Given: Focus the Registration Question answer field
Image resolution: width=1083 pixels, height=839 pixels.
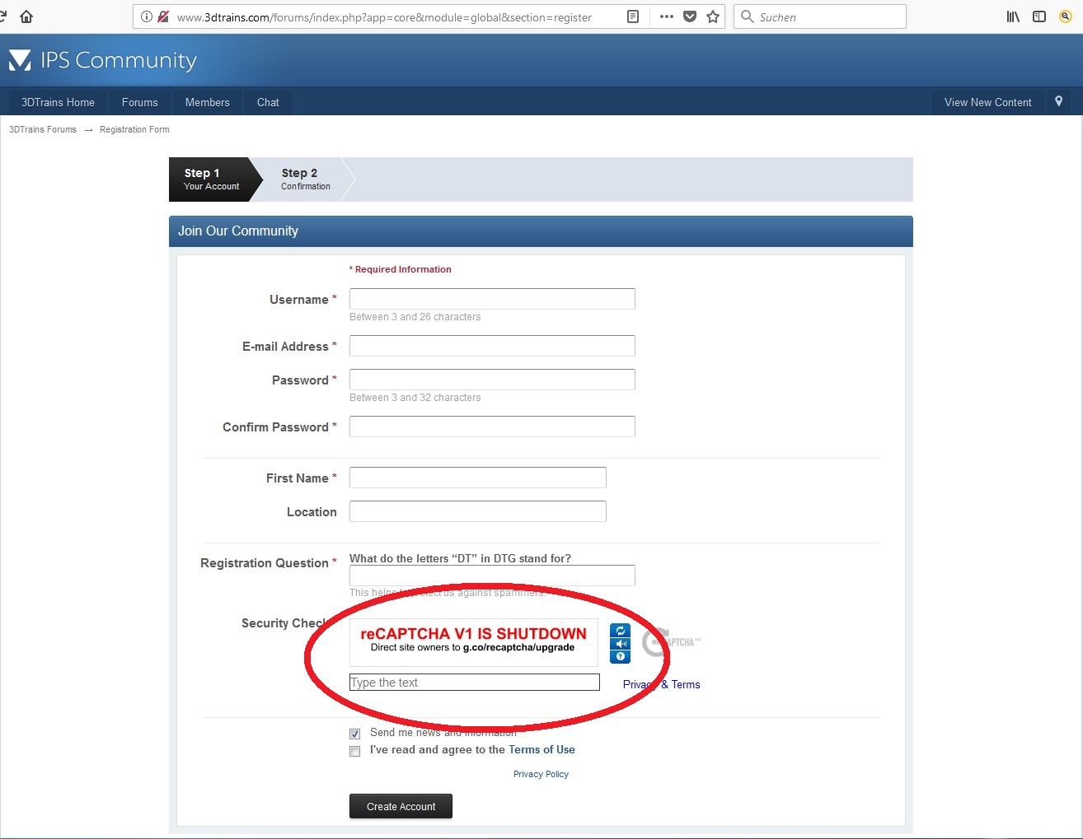Looking at the screenshot, I should (492, 576).
